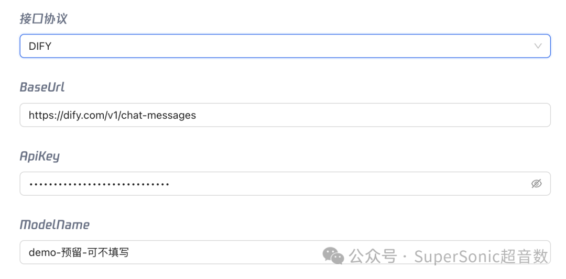Image resolution: width=566 pixels, height=279 pixels.
Task: Click the 公众号 watermark text
Action: click(x=373, y=256)
